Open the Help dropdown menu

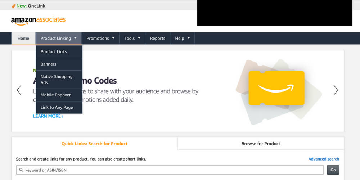point(182,39)
